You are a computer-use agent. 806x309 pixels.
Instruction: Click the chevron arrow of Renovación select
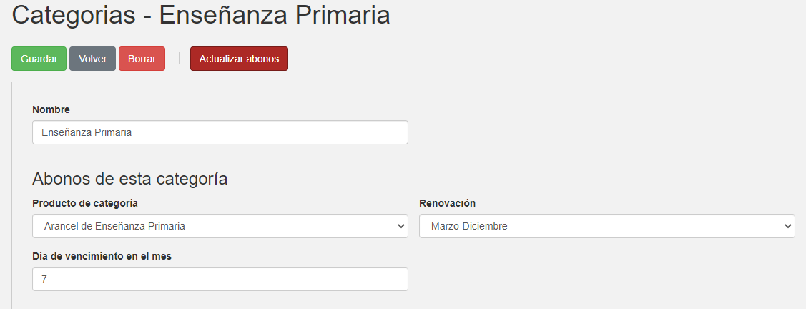coord(787,226)
